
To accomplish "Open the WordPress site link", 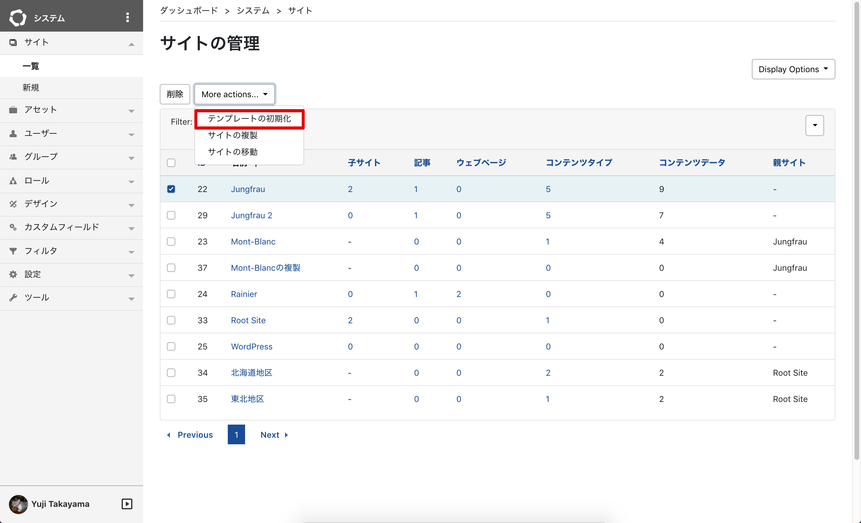I will 252,346.
